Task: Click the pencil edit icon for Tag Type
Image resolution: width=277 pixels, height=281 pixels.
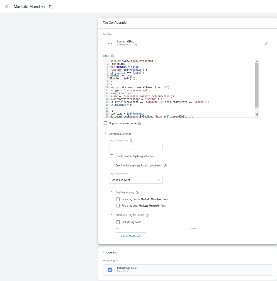Action: (266, 43)
